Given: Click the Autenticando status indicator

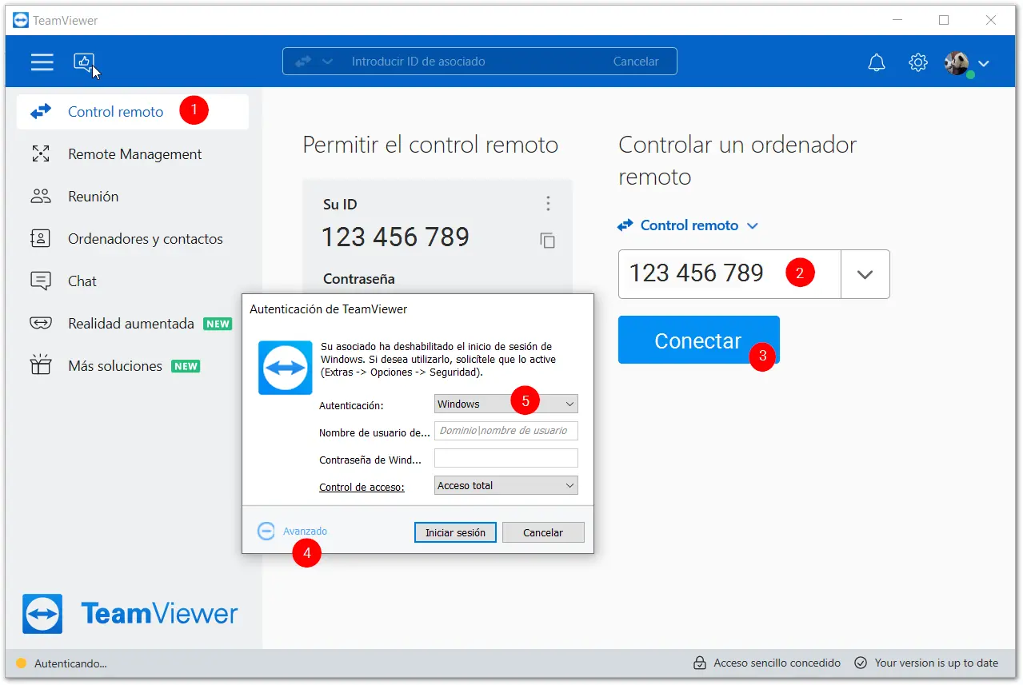Looking at the screenshot, I should [x=62, y=663].
